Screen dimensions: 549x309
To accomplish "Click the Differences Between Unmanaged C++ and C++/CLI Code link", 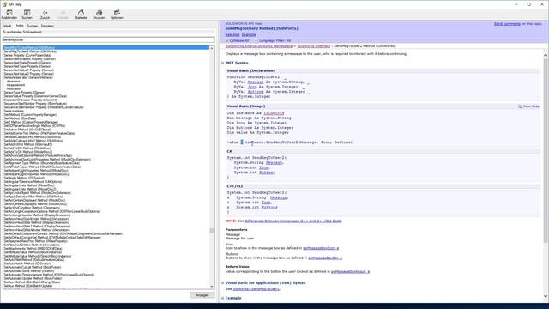I will (293, 221).
